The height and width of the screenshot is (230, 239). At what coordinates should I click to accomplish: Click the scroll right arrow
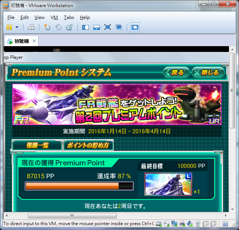pos(226,215)
